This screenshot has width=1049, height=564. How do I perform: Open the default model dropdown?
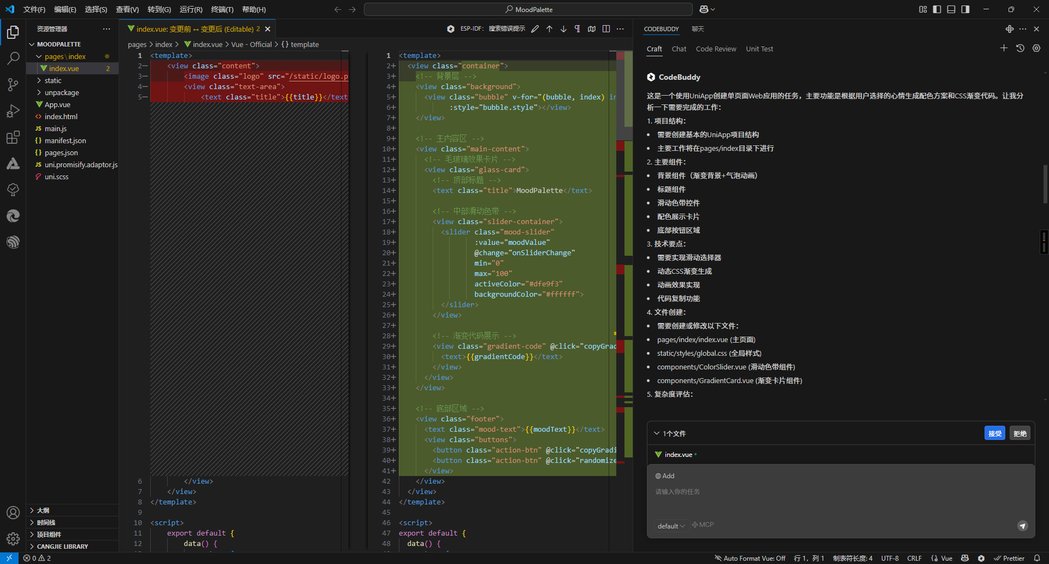tap(671, 526)
